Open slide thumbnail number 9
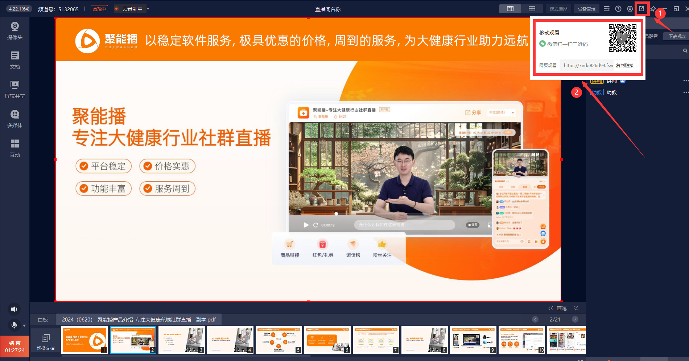This screenshot has height=361, width=689. [x=473, y=340]
